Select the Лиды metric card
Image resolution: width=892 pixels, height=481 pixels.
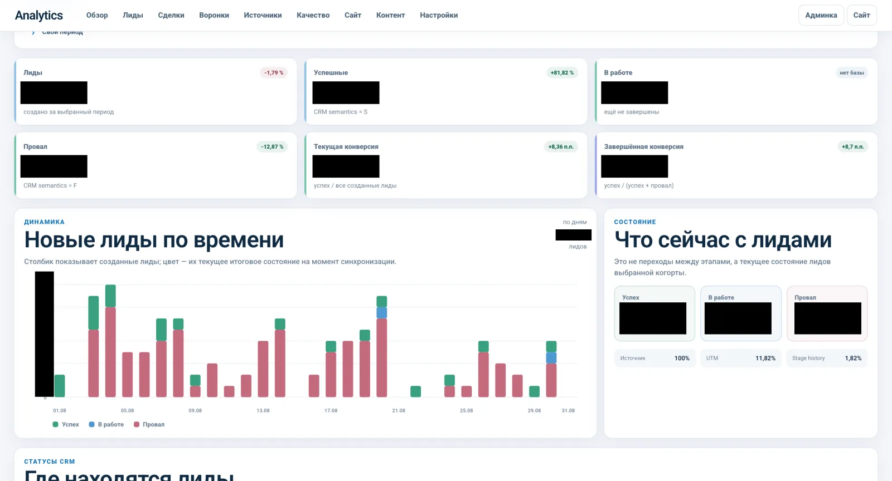pyautogui.click(x=156, y=91)
